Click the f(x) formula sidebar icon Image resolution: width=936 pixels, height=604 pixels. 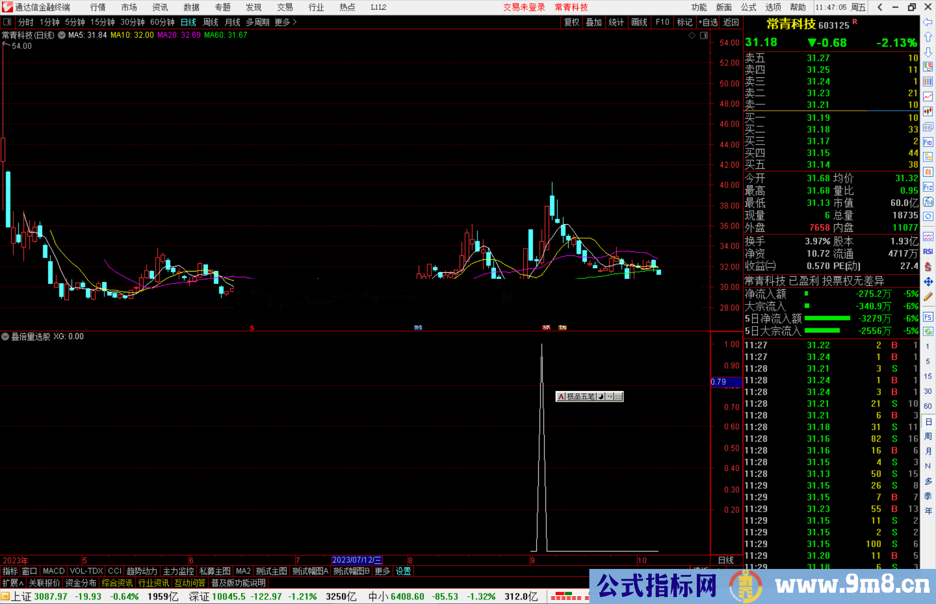[x=928, y=202]
